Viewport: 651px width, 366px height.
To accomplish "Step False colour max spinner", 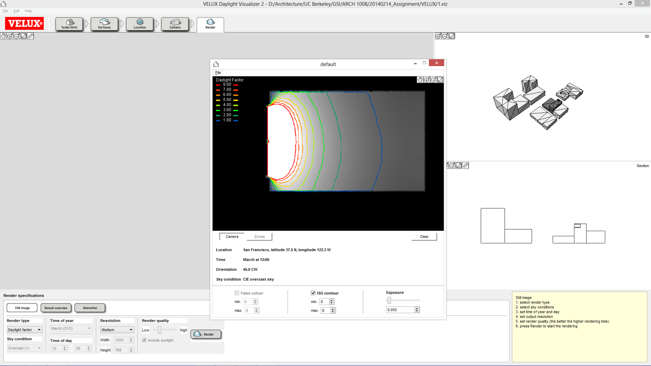I will (257, 311).
